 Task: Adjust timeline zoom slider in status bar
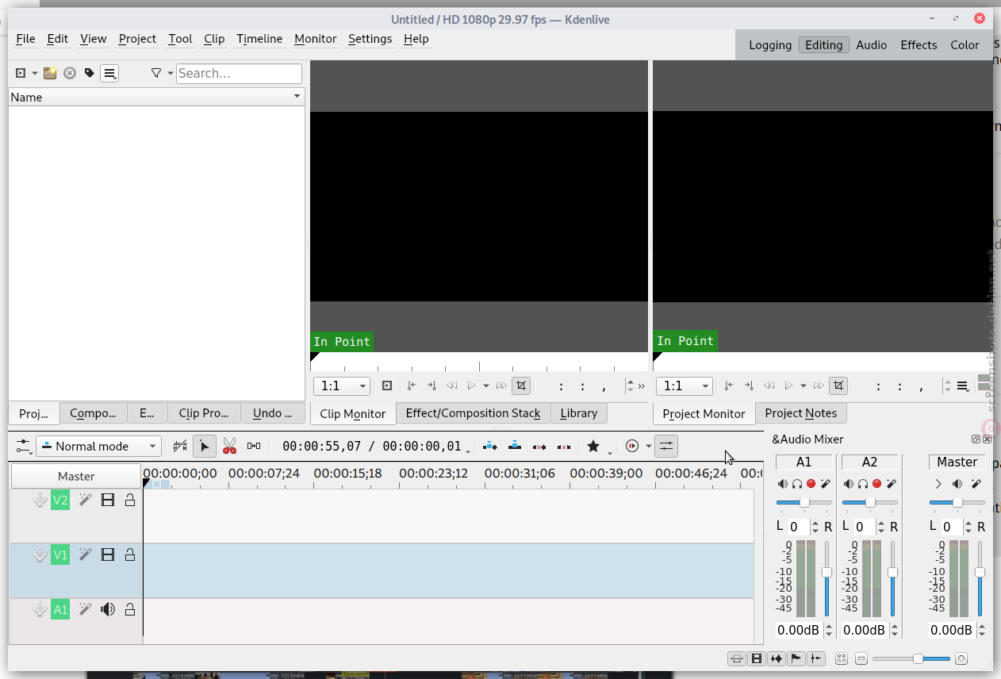911,658
